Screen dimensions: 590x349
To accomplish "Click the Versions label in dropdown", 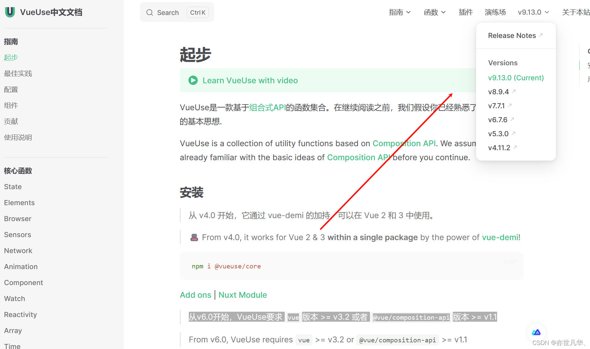I will pos(503,63).
